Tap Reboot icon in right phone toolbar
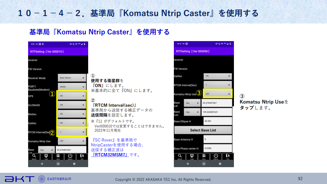The width and height of the screenshot is (327, 184). tap(216, 157)
